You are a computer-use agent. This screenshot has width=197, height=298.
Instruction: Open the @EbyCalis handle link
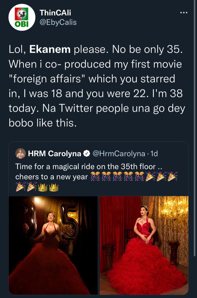click(x=58, y=22)
